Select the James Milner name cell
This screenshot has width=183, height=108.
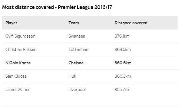click(x=18, y=90)
